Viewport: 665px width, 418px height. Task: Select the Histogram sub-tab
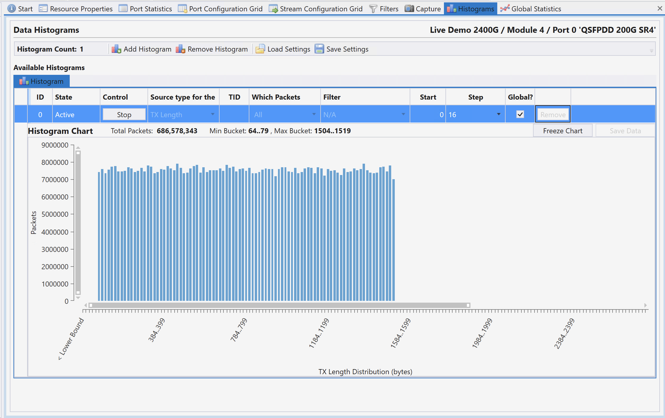point(41,81)
